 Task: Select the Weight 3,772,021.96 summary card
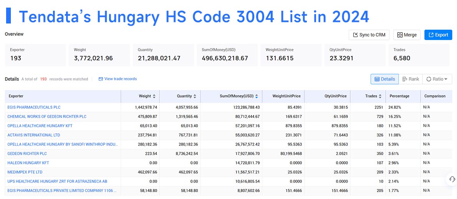99,55
